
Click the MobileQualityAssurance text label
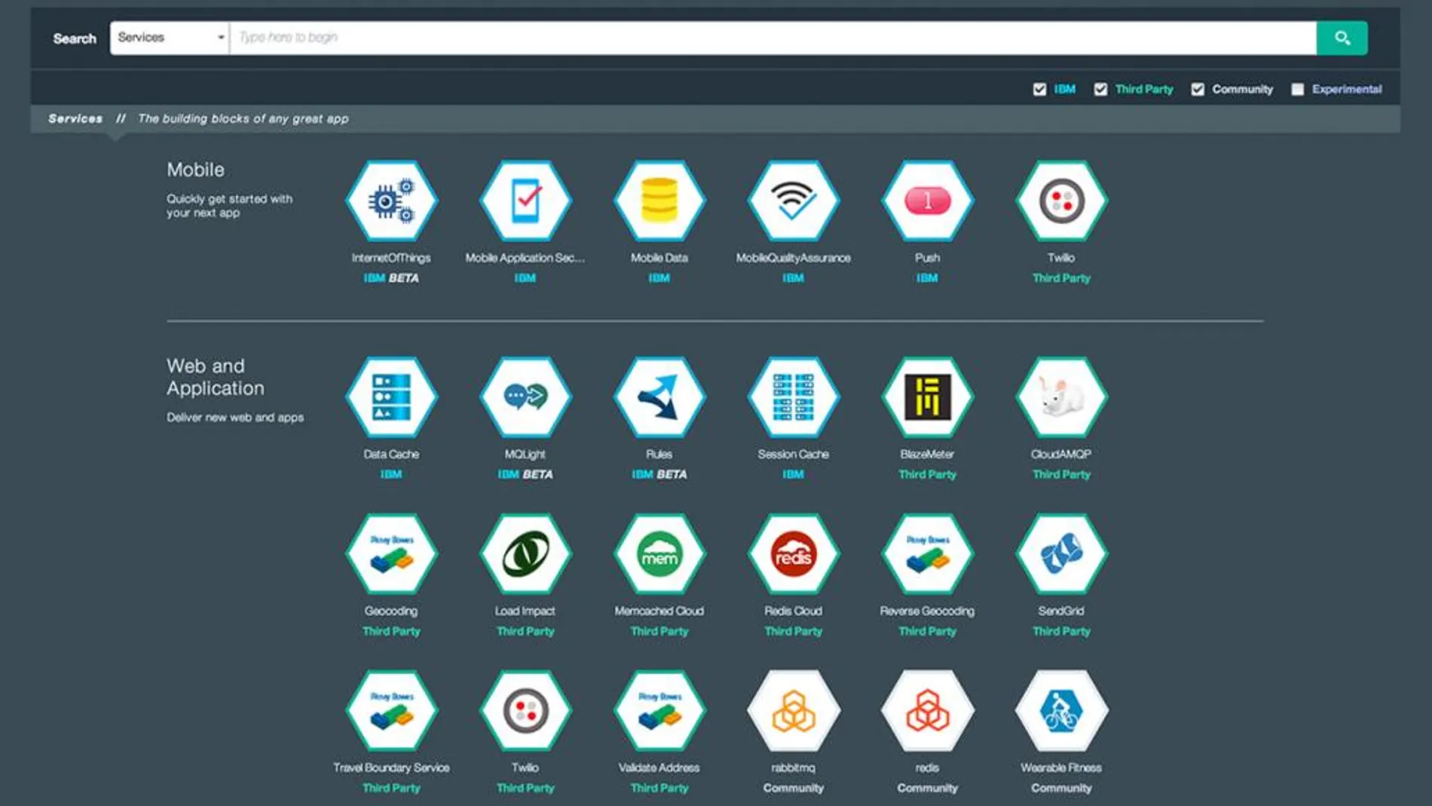point(793,258)
